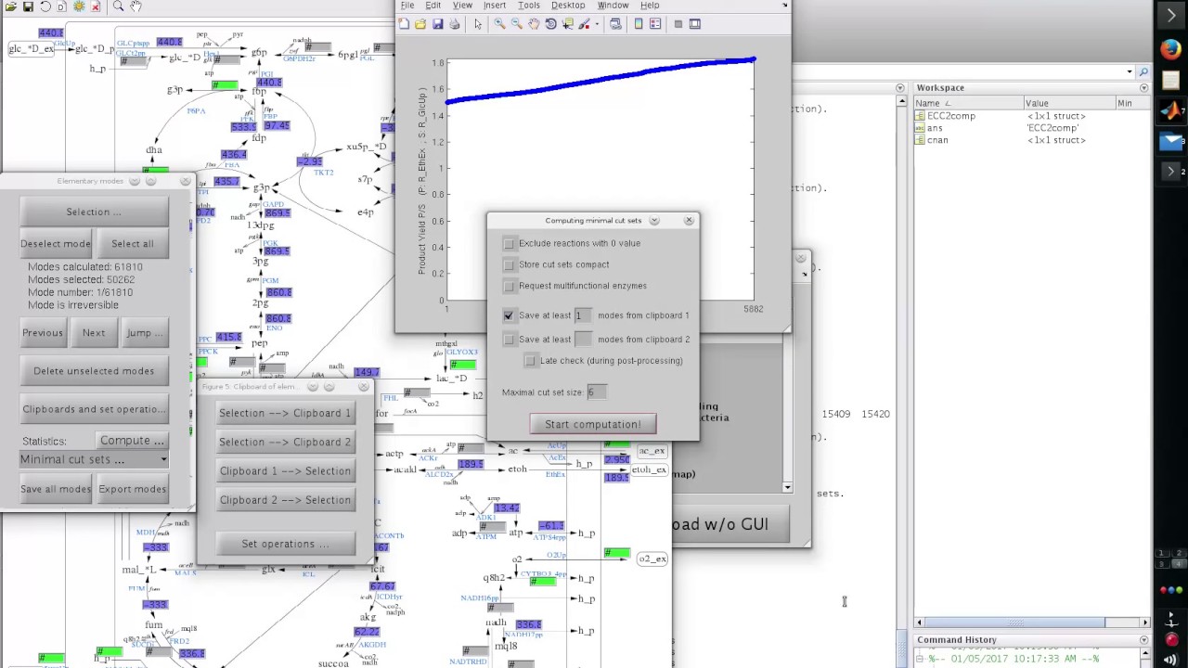The image size is (1188, 668).
Task: Click the red X document icon in map toolbar
Action: 96,6
